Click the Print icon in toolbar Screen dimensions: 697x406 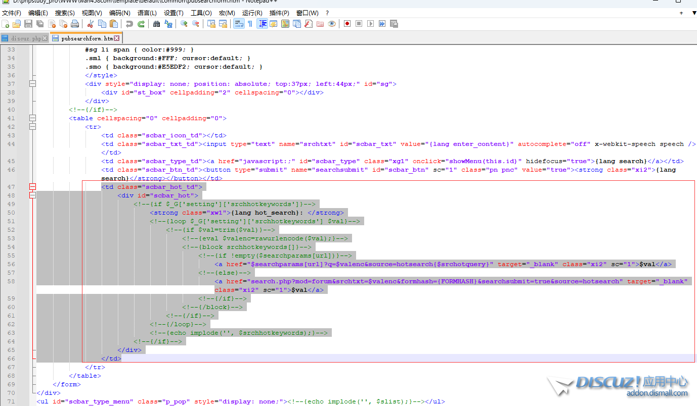[75, 24]
